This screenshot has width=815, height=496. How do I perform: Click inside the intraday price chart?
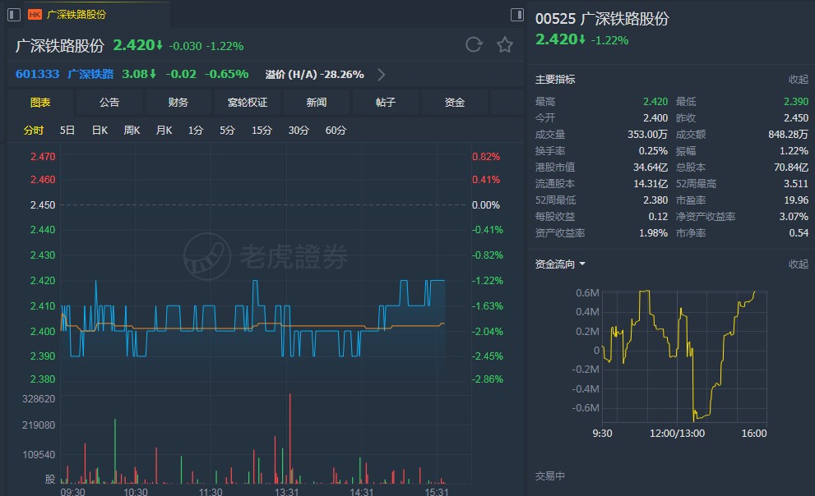(265, 267)
